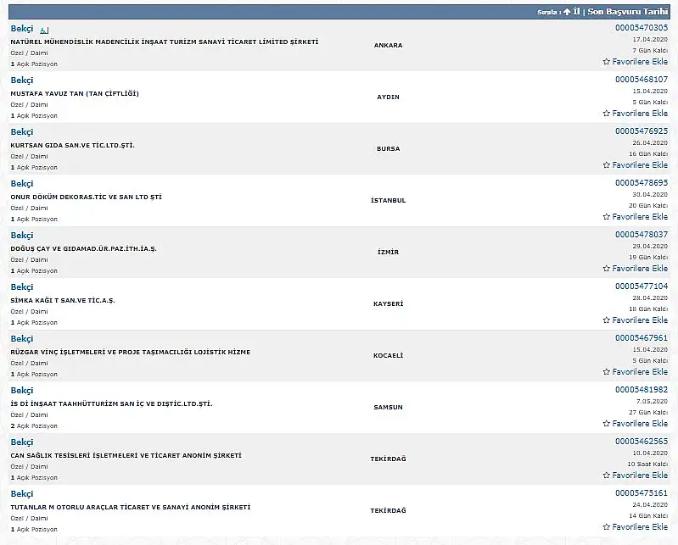Click '2 Açık Pozisyon' in Samsun listing
The height and width of the screenshot is (545, 678).
[34, 425]
